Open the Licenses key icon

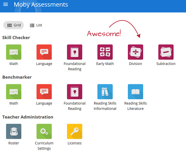point(75,131)
